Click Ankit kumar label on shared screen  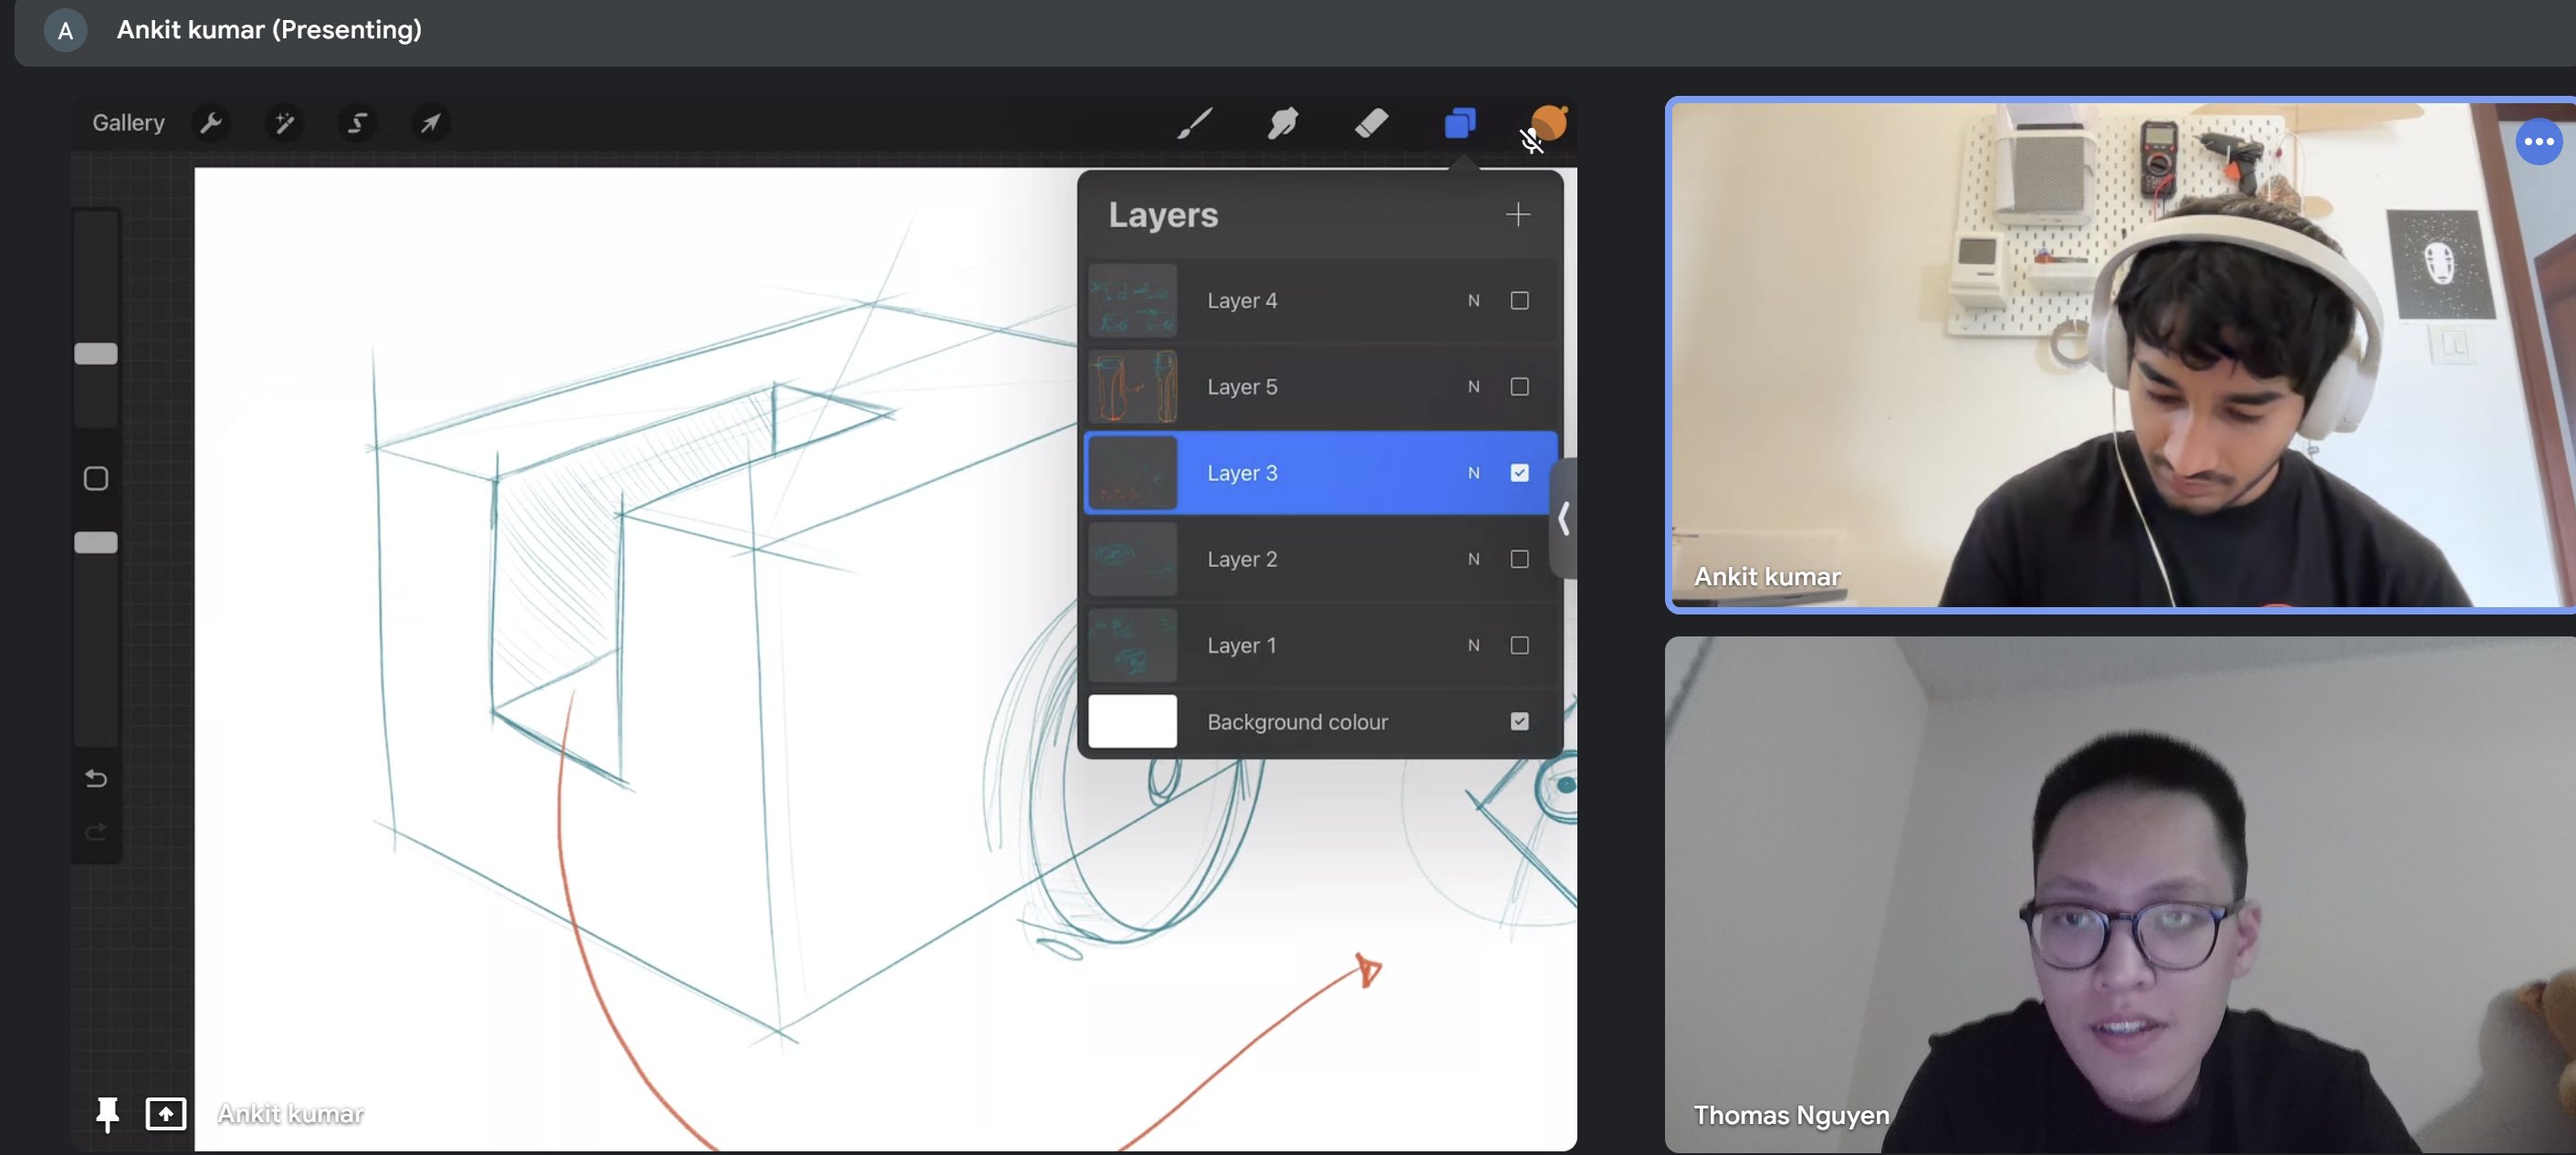click(290, 1113)
